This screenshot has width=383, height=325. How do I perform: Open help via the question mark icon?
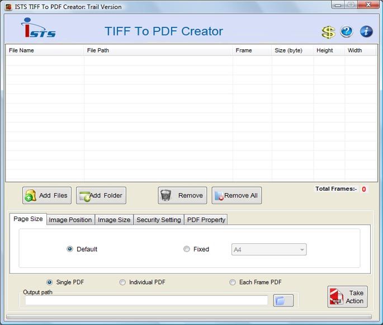coord(346,31)
